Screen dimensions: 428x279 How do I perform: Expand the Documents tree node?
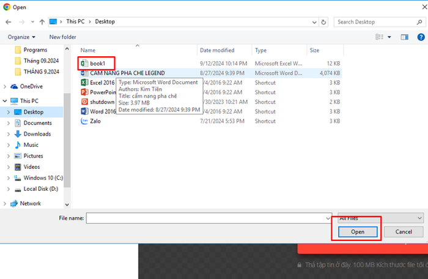(x=9, y=123)
